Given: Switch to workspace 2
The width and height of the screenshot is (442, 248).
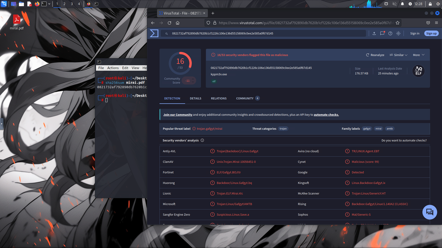Looking at the screenshot, I should [64, 4].
